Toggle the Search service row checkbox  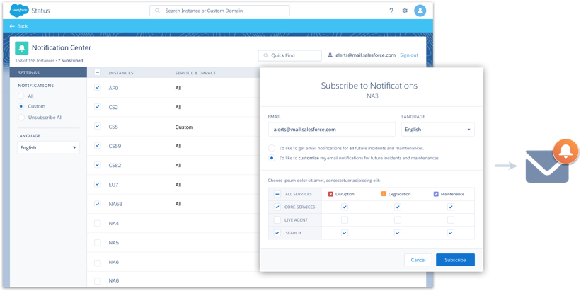[277, 233]
